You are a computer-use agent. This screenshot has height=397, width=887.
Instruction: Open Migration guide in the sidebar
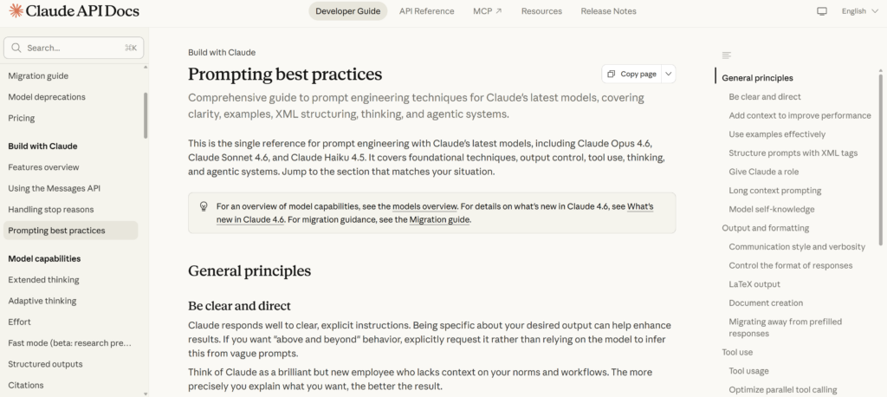[38, 76]
